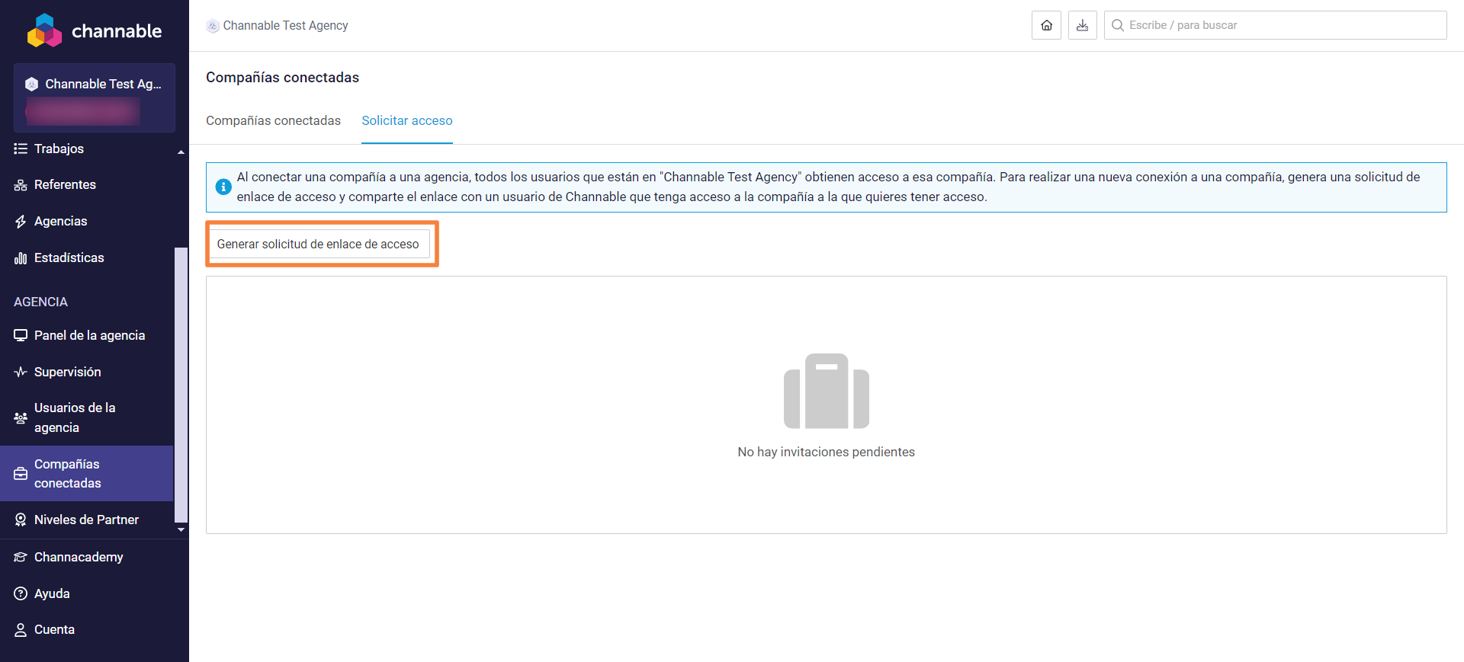The height and width of the screenshot is (662, 1464).
Task: Open the Channable Test Agency account switcher
Action: (x=95, y=98)
